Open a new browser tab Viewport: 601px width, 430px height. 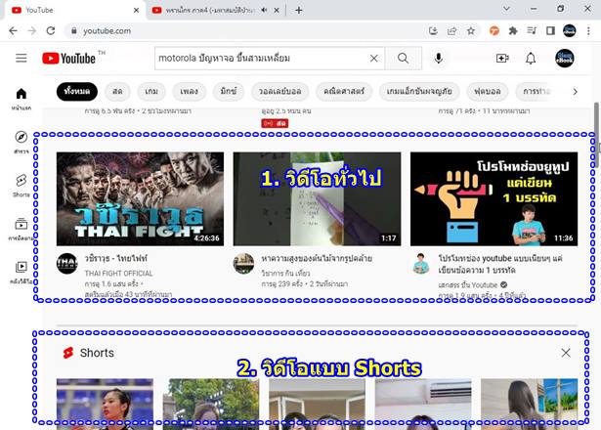point(299,11)
